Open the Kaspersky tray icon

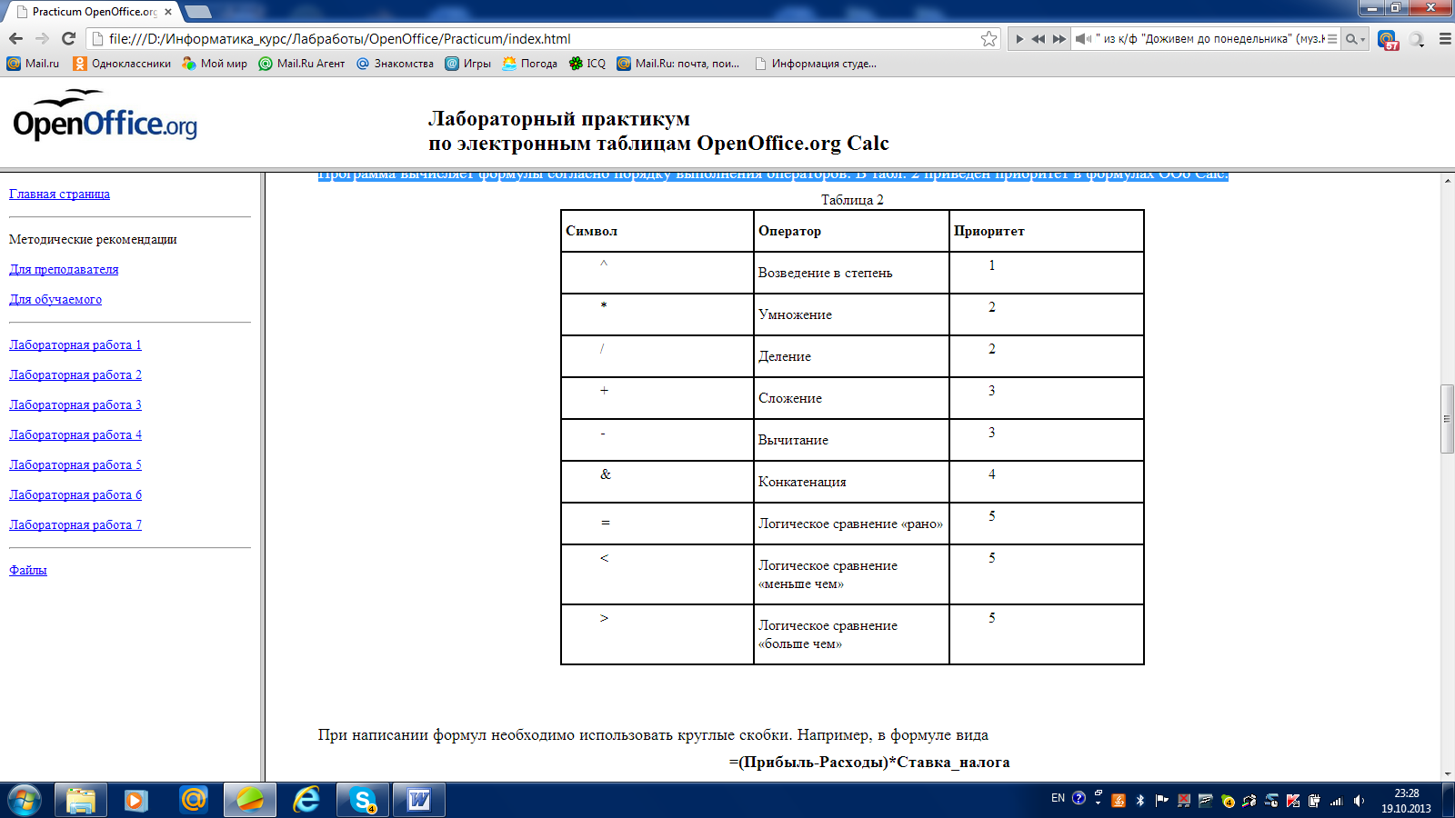click(1292, 801)
